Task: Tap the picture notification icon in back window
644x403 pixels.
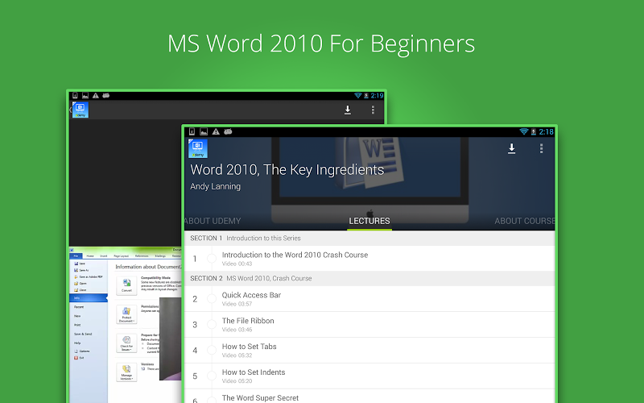Action: (85, 95)
